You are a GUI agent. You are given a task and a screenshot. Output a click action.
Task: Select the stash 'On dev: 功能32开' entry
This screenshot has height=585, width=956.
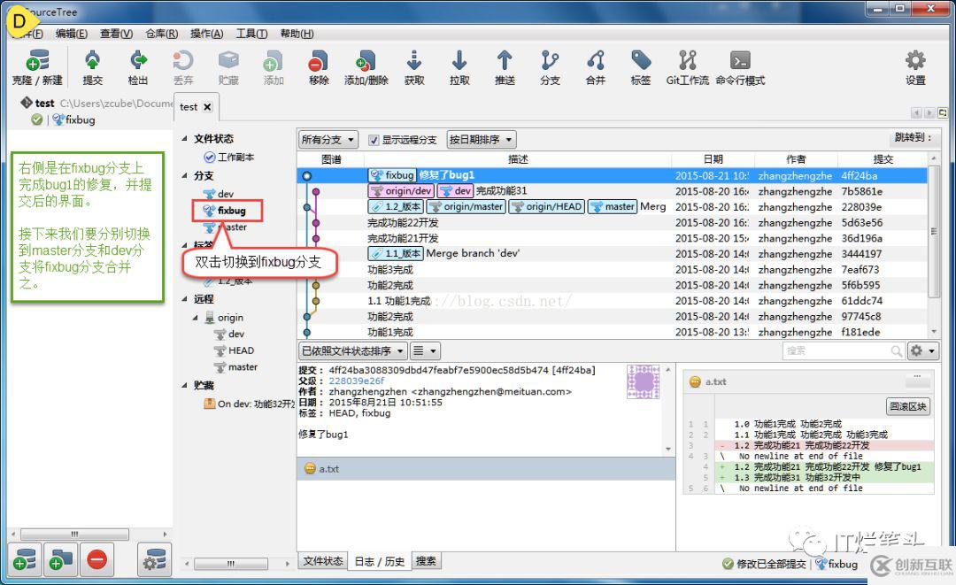click(x=249, y=404)
